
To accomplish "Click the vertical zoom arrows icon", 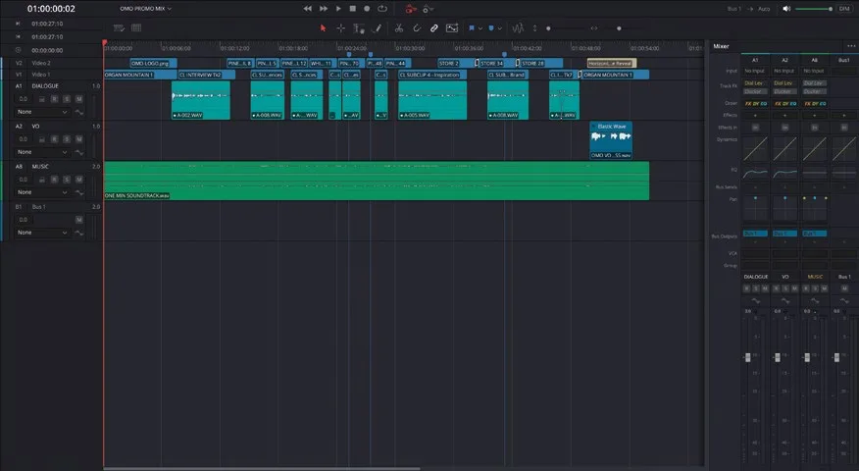I will (x=534, y=27).
